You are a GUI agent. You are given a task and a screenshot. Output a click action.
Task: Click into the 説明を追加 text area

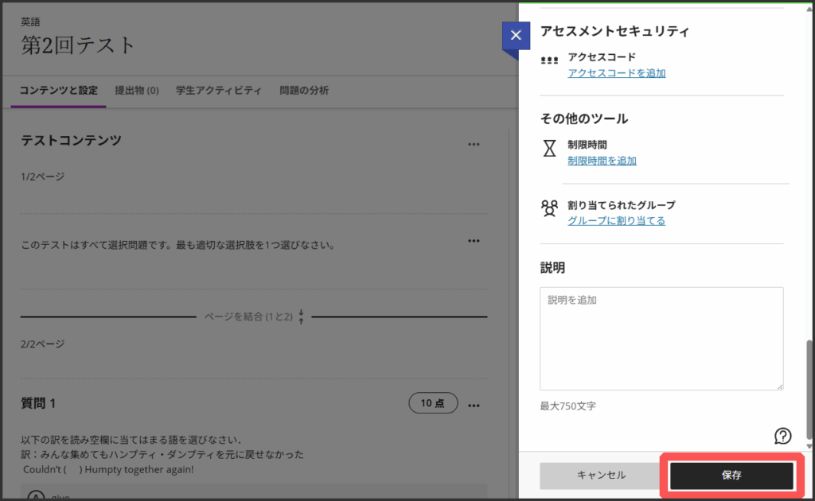click(661, 339)
